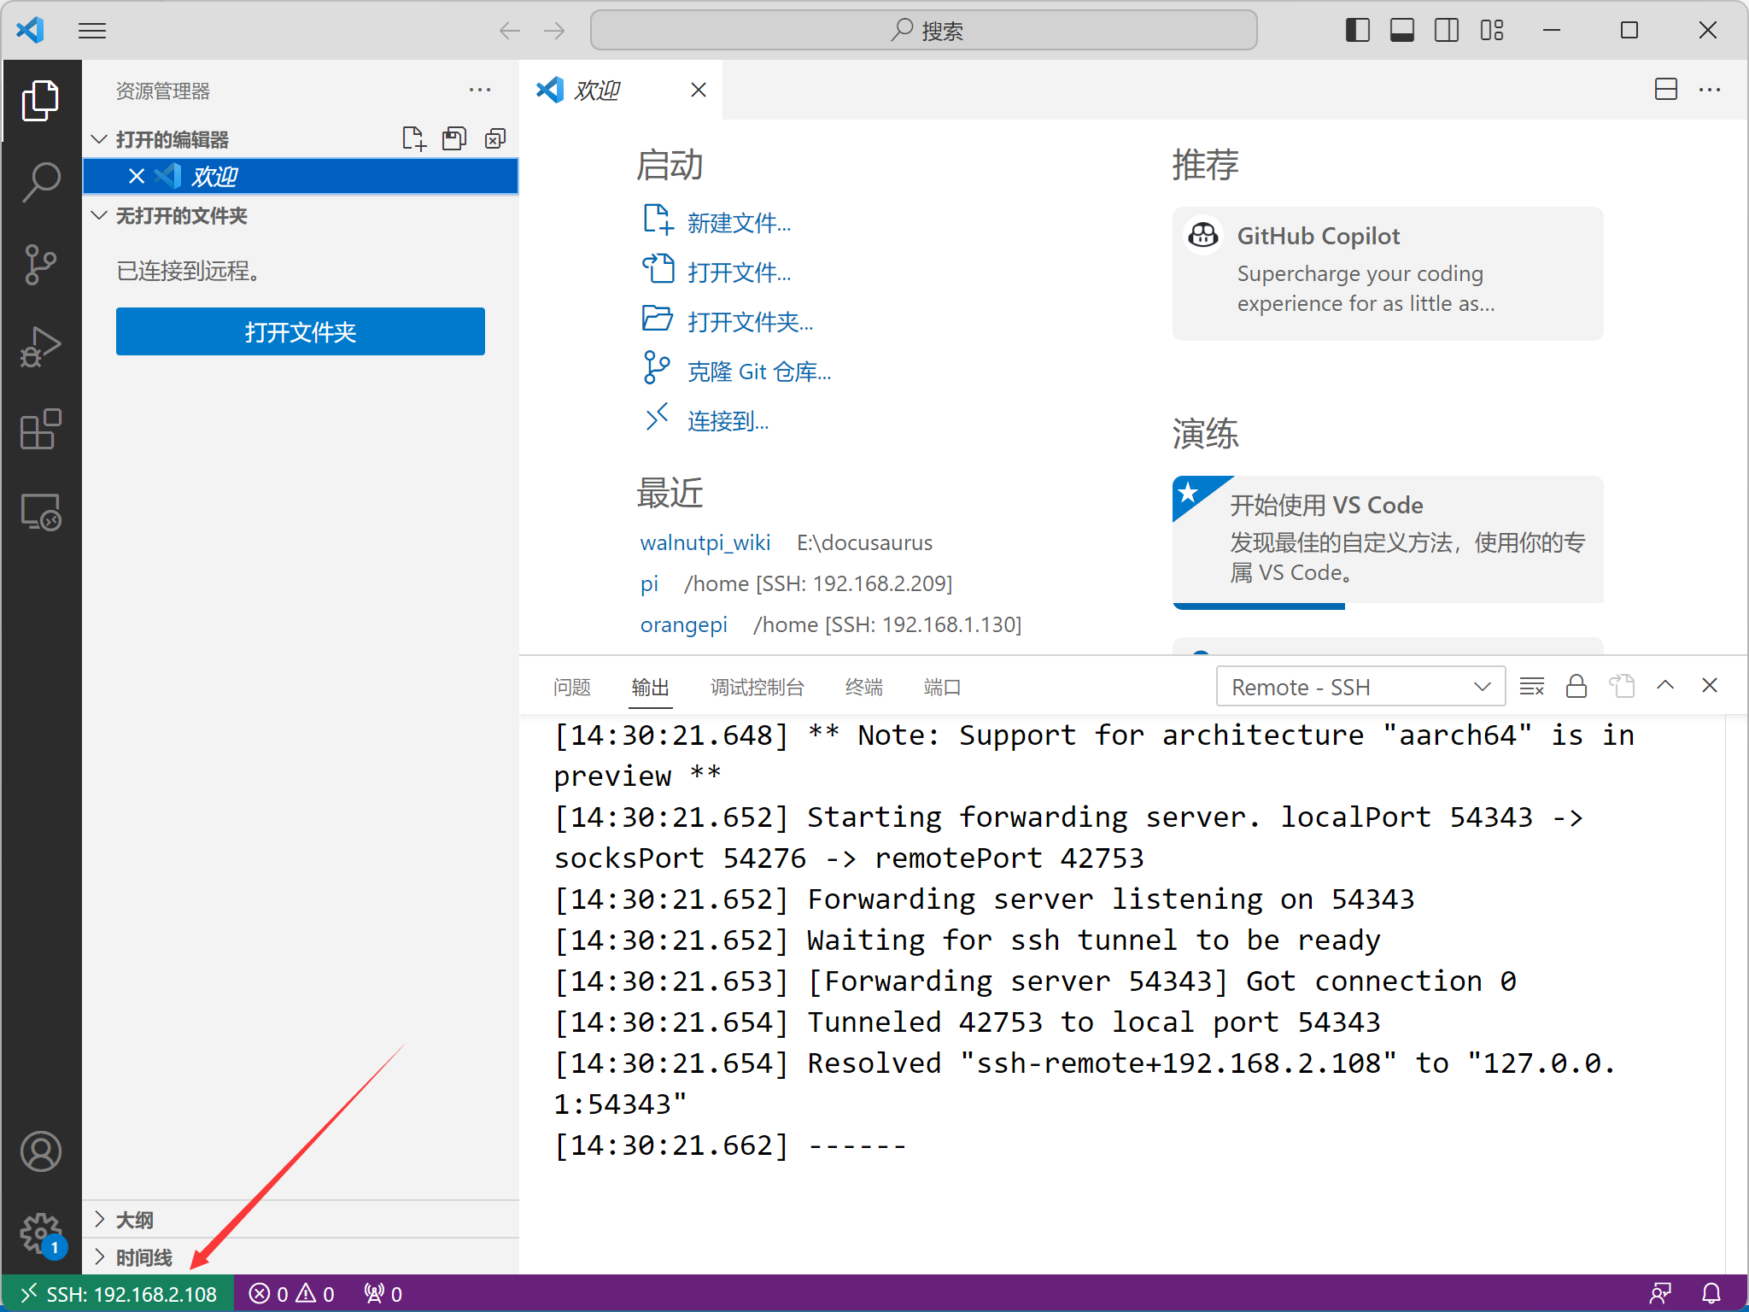Click the Remote Explorer icon in sidebar
1749x1312 pixels.
click(x=41, y=510)
